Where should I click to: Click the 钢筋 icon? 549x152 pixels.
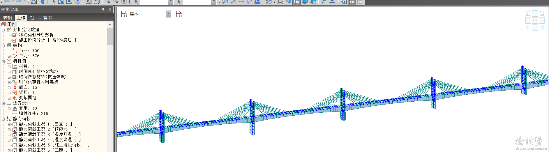click(15, 92)
